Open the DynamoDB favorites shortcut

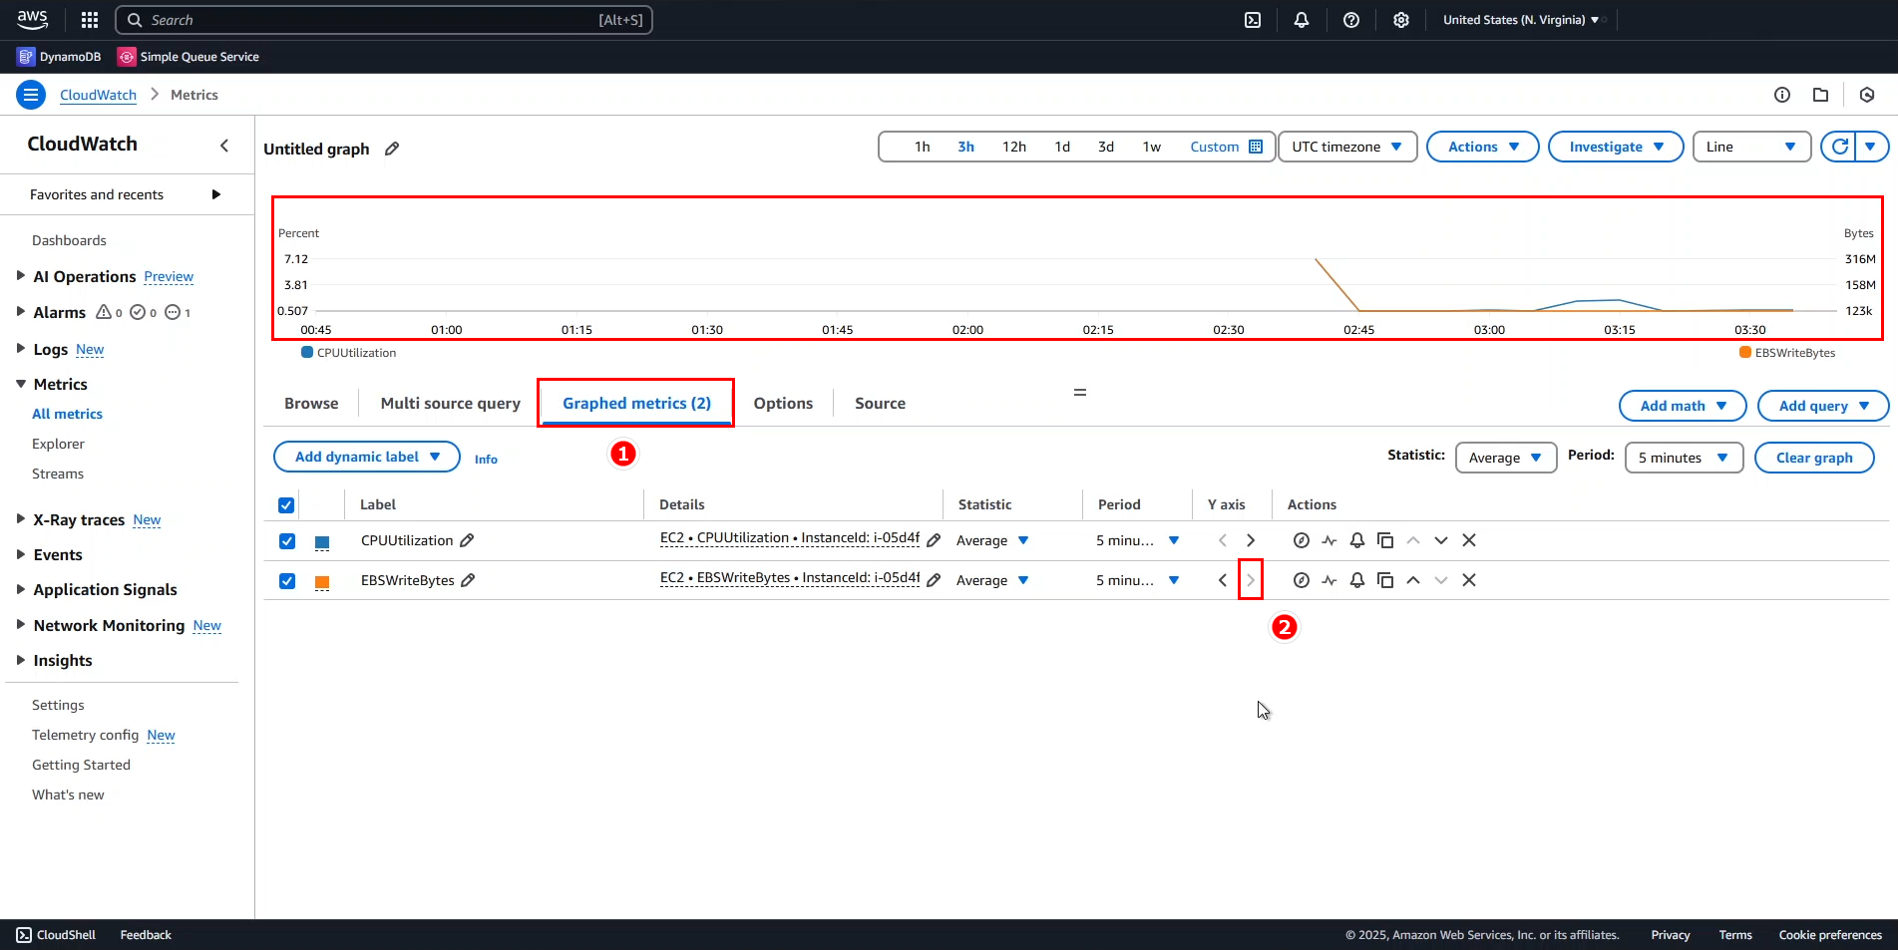coord(59,57)
